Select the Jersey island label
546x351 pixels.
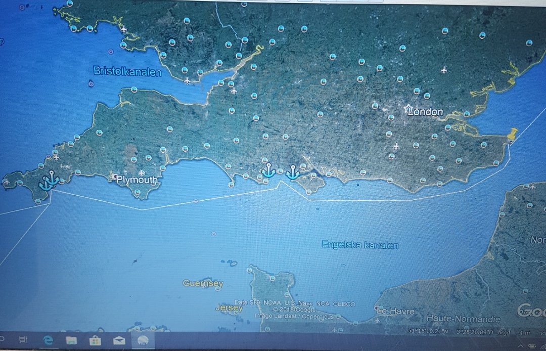pyautogui.click(x=229, y=308)
